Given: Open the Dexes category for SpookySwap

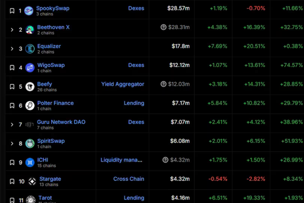Looking at the screenshot, I should pos(136,8).
